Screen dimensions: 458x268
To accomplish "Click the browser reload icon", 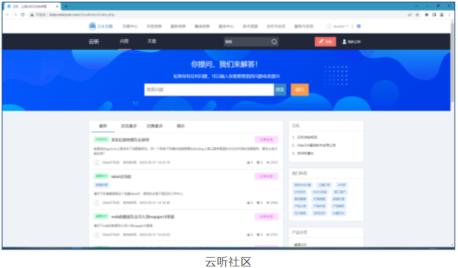I will (x=23, y=15).
